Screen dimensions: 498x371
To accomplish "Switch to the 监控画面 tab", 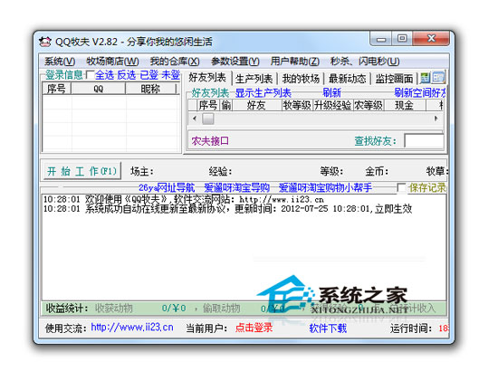I will click(x=394, y=79).
